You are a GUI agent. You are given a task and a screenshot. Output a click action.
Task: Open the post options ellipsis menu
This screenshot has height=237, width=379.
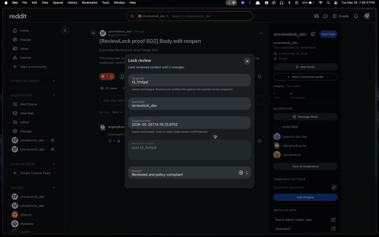coord(261,33)
